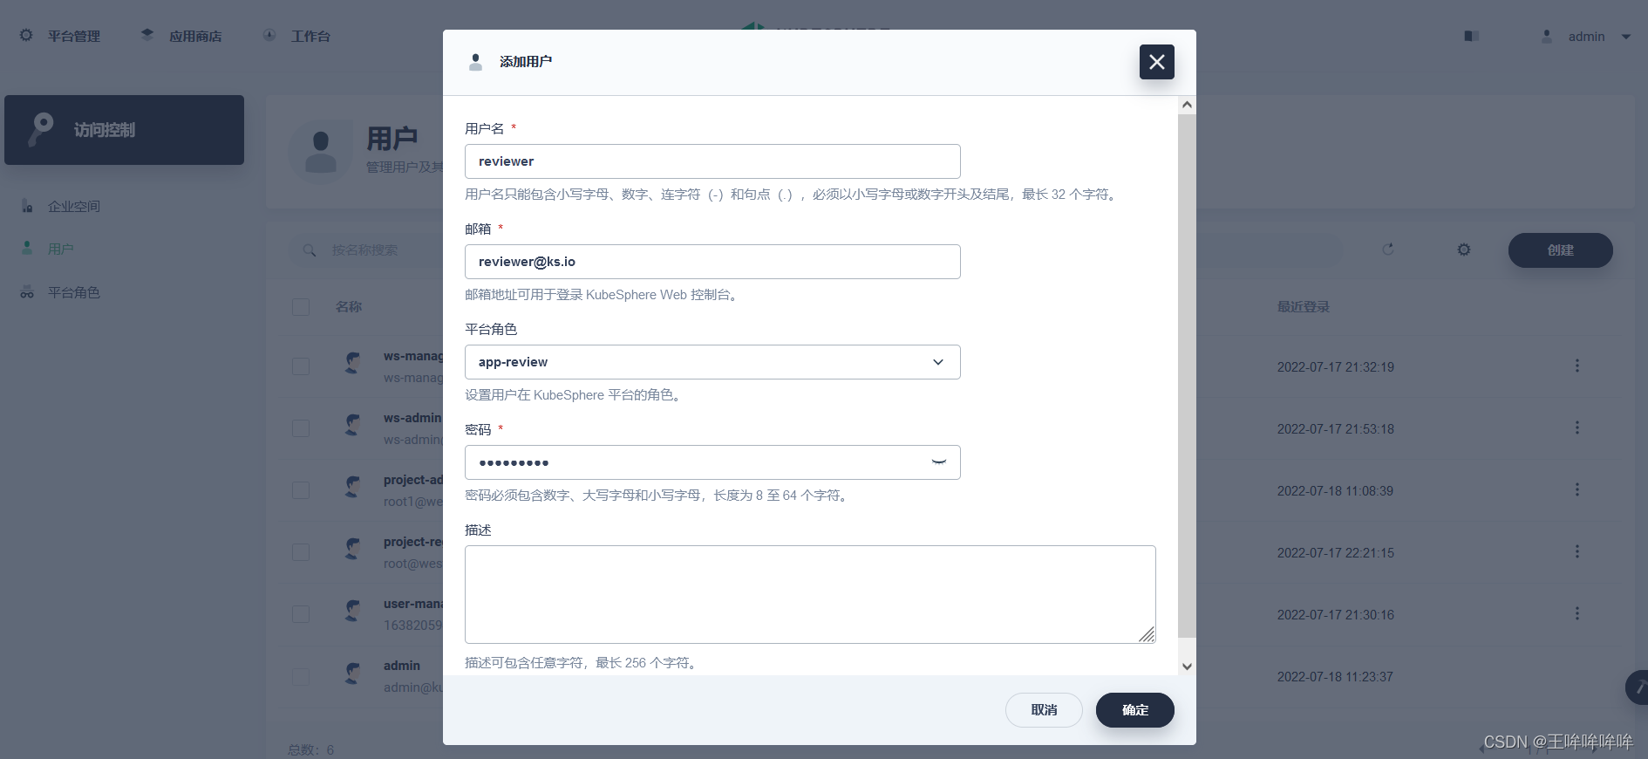1648x759 pixels.
Task: Click the ws-manager user avatar
Action: [x=352, y=363]
